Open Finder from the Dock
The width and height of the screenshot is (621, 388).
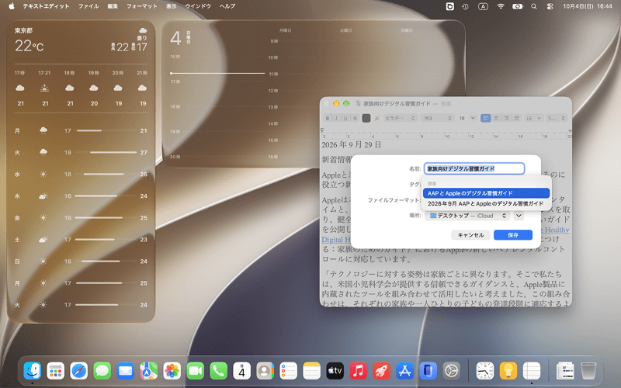tap(32, 371)
